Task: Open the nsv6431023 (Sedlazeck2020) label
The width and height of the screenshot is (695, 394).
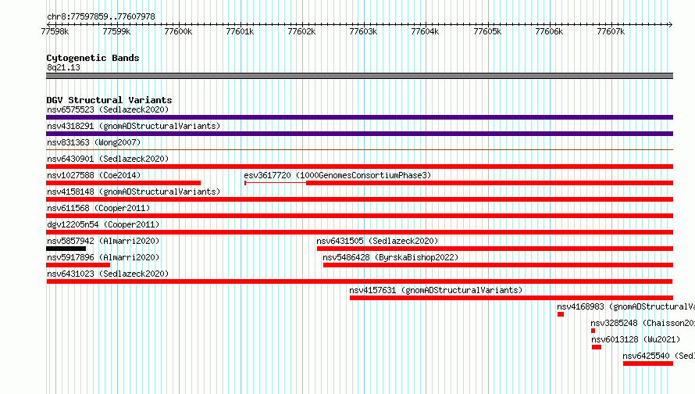Action: [x=108, y=274]
